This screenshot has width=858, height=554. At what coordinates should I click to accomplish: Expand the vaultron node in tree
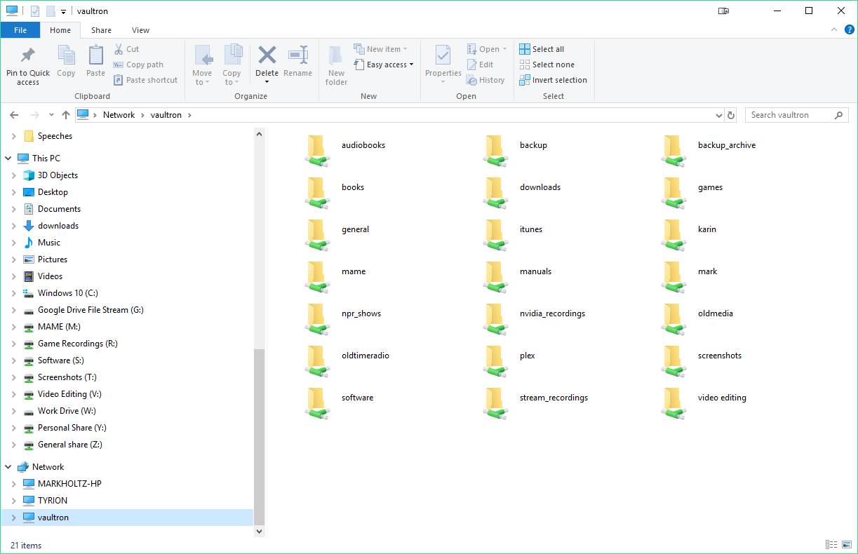pos(13,518)
